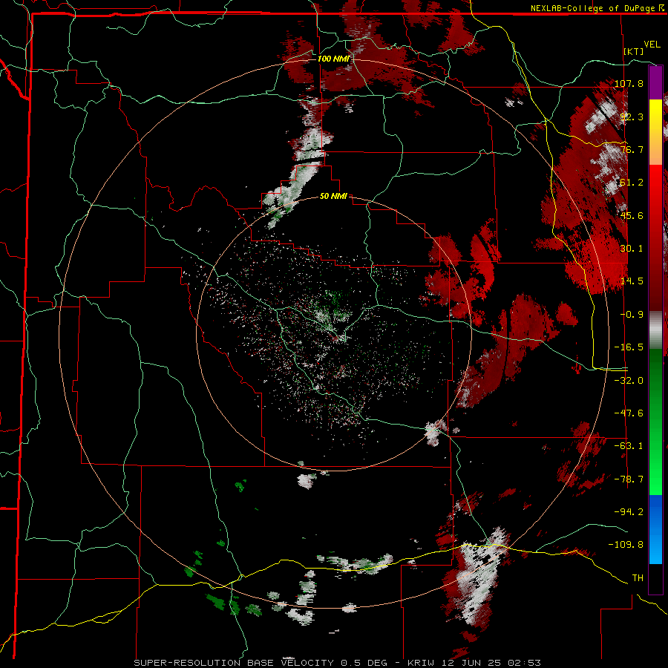The width and height of the screenshot is (668, 668).
Task: Click the [KT] units label
Action: tap(634, 51)
